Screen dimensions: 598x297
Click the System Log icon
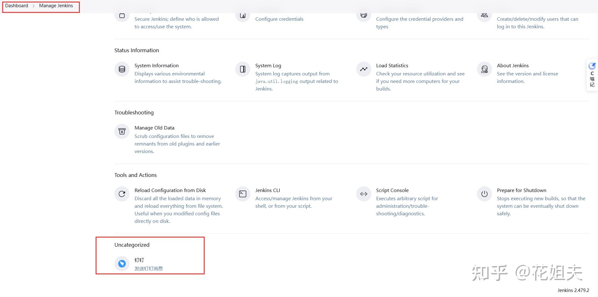click(x=243, y=69)
